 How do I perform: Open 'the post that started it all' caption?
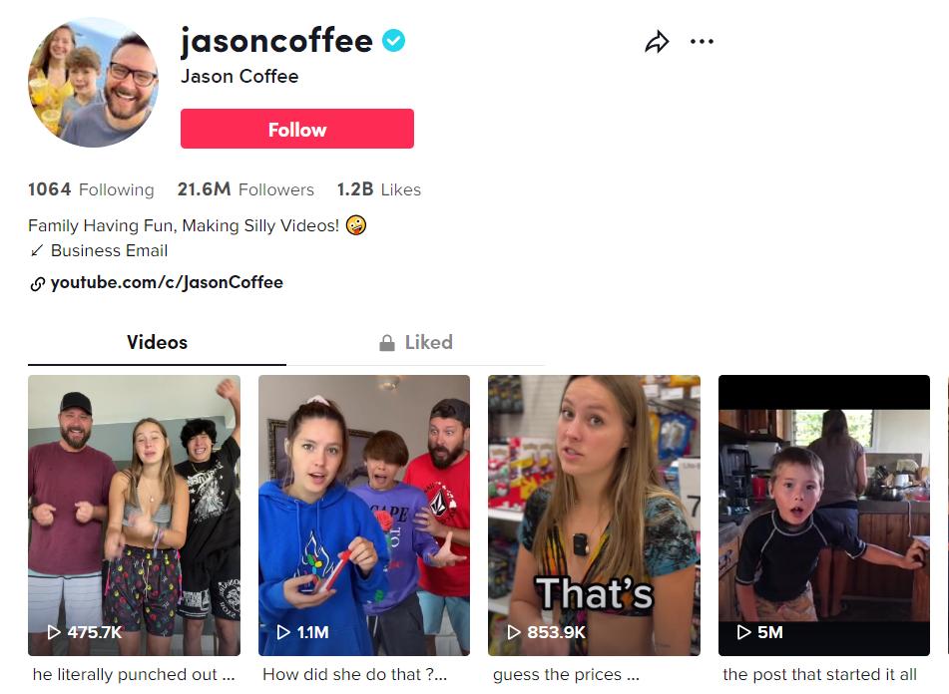pos(819,674)
